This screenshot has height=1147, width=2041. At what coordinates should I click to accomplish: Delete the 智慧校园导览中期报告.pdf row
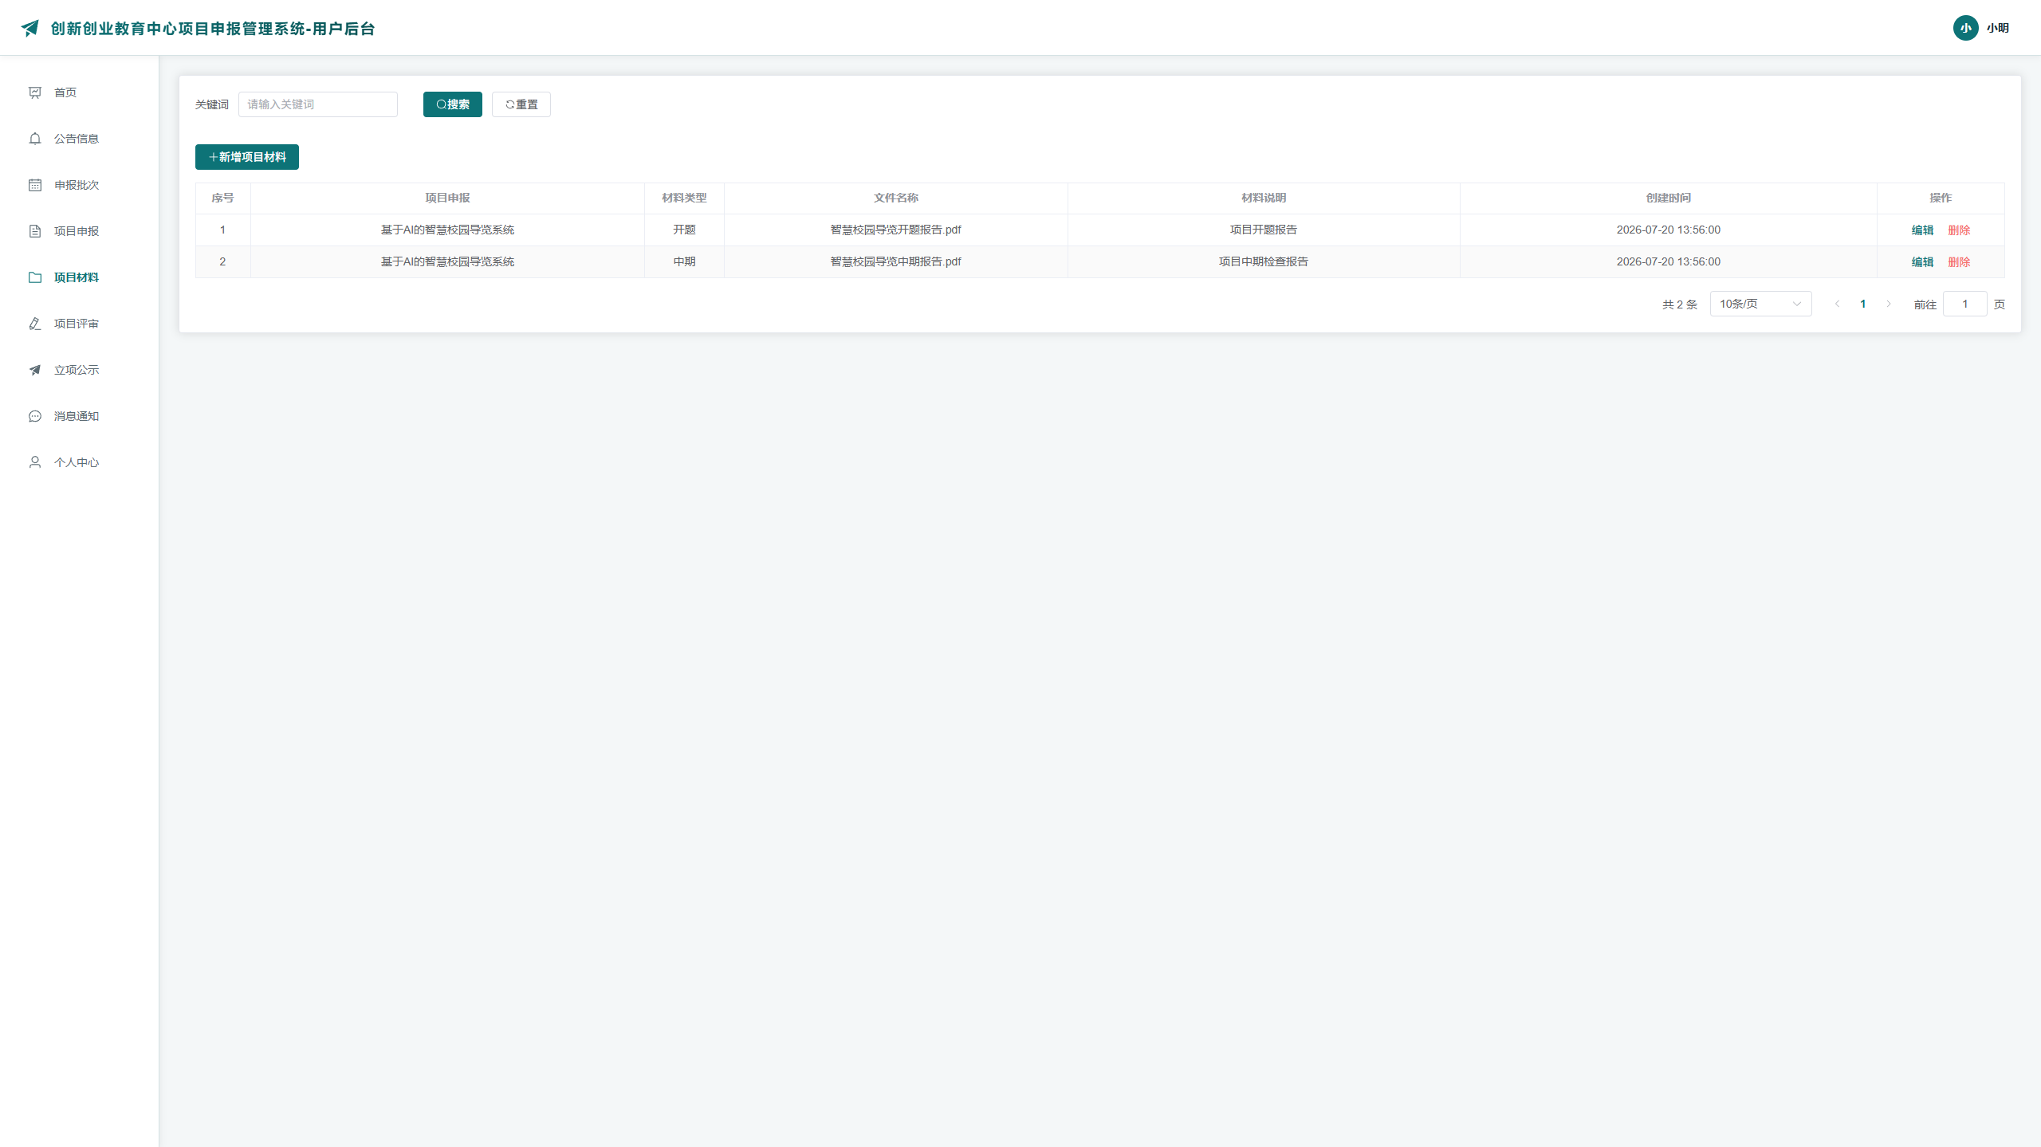(x=1959, y=262)
